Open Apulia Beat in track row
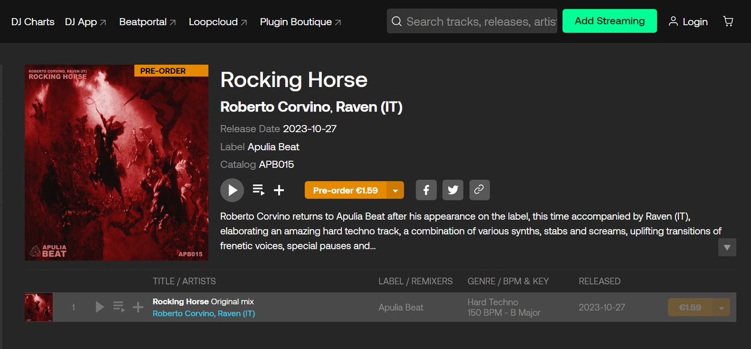This screenshot has height=349, width=751. (x=401, y=307)
